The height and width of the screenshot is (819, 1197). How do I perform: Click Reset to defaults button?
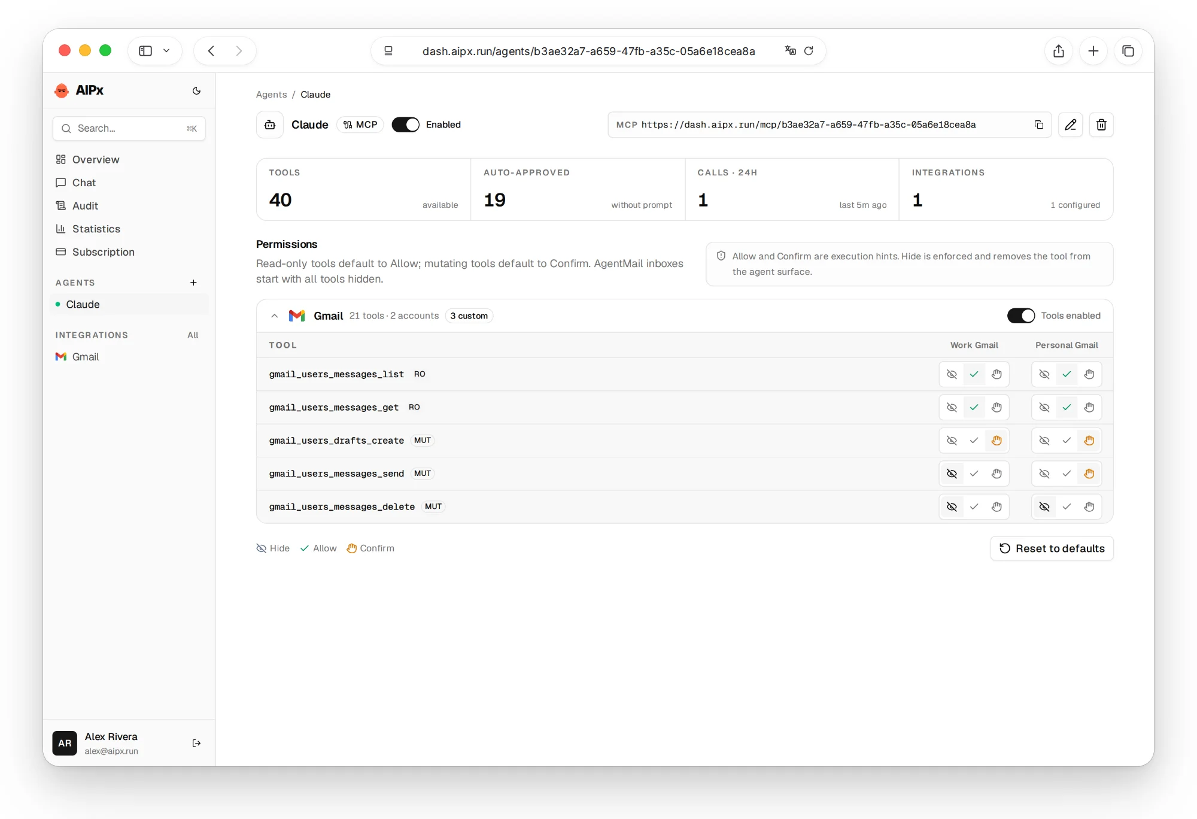[1052, 548]
